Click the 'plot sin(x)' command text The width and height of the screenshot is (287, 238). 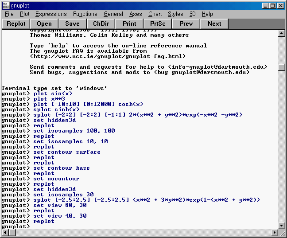click(x=53, y=94)
